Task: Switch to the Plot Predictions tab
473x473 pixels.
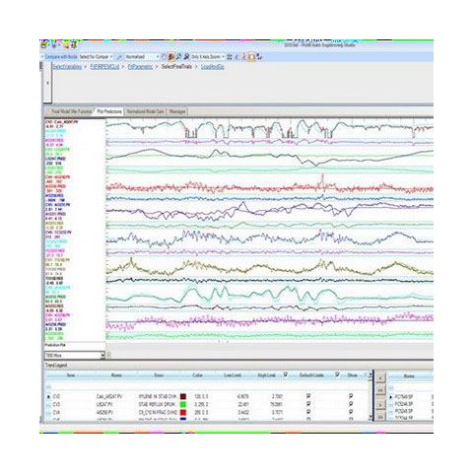Action: [x=109, y=111]
